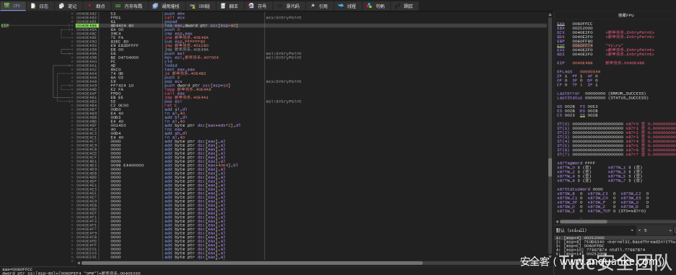The image size is (676, 275).
Task: Click the registers panel horizontal scrollbar
Action: coord(615,221)
